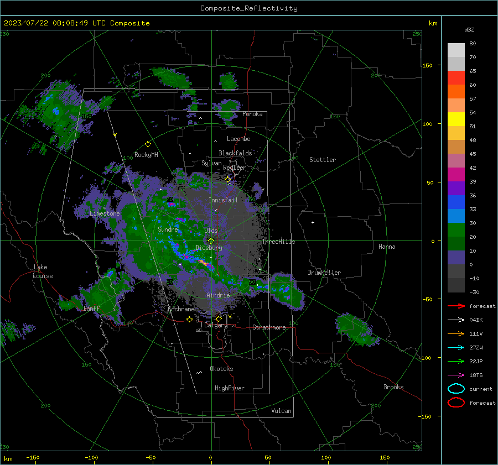
Task: Click the Airdrie city label
Action: point(218,295)
